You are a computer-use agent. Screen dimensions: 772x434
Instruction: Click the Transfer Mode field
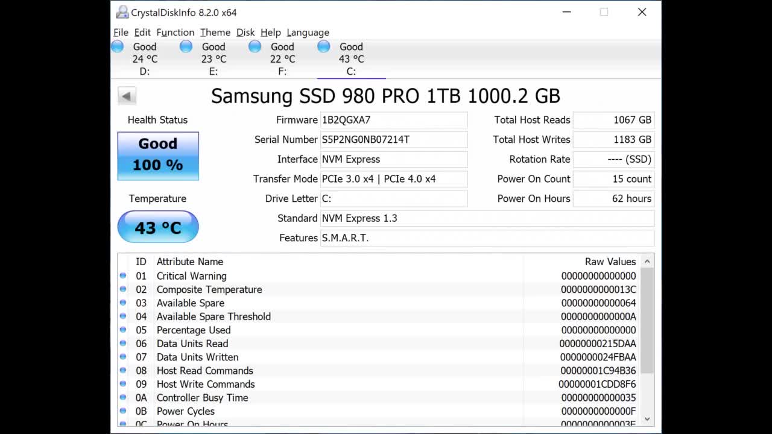point(394,179)
